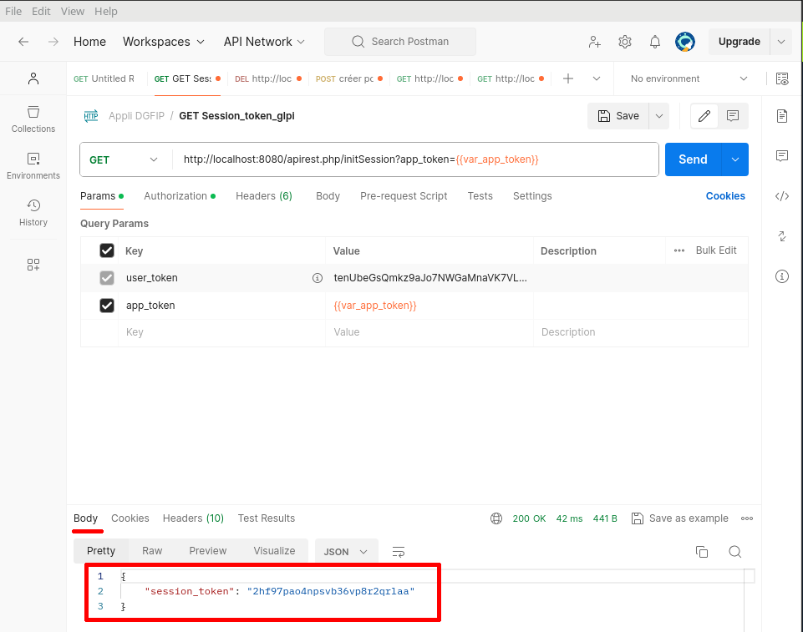This screenshot has height=632, width=803.
Task: Click the Send button
Action: tap(693, 159)
